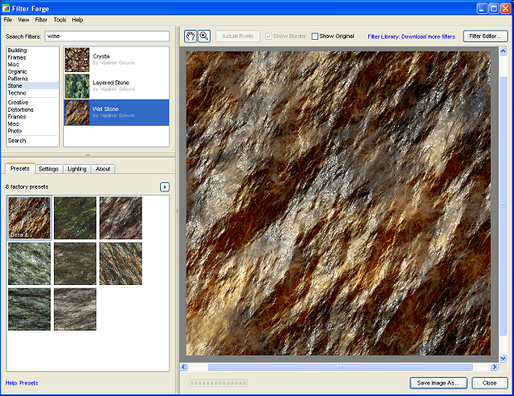Click the Actual Pixels button
Image resolution: width=514 pixels, height=396 pixels.
(x=238, y=36)
